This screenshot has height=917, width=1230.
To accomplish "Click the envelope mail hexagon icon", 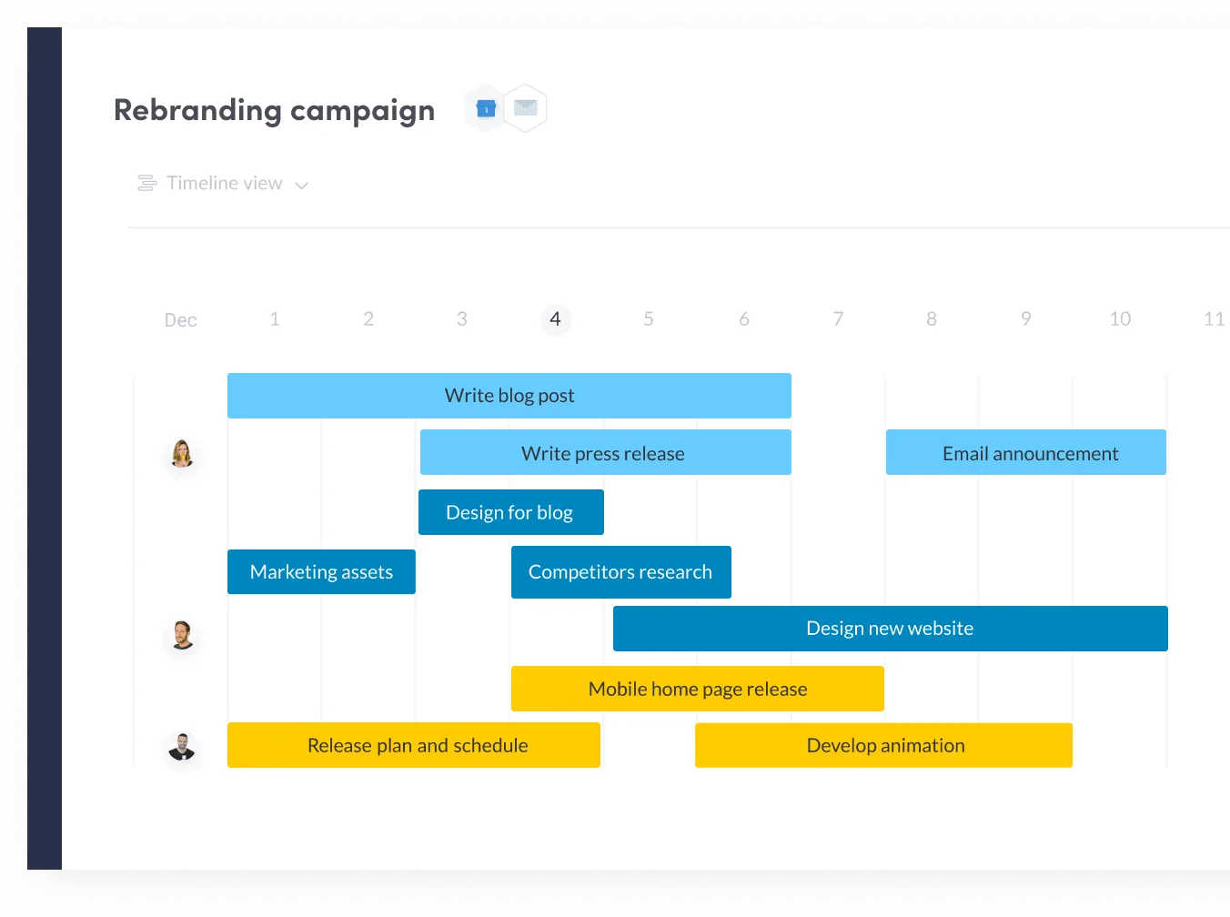I will pos(525,108).
